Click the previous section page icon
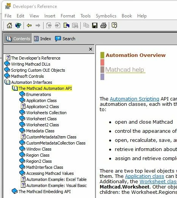The width and height of the screenshot is (177, 198). 49,25
